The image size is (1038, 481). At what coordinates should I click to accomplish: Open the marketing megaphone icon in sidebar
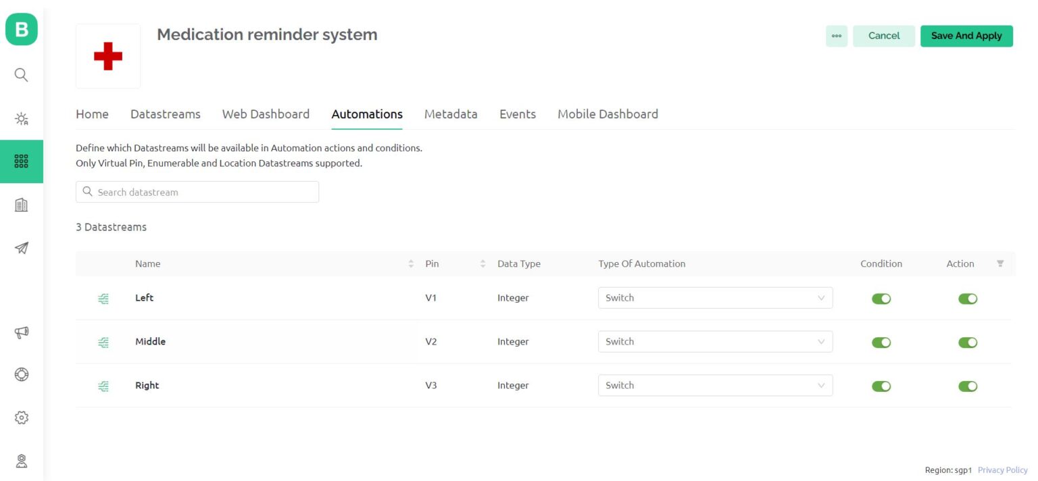pyautogui.click(x=21, y=332)
